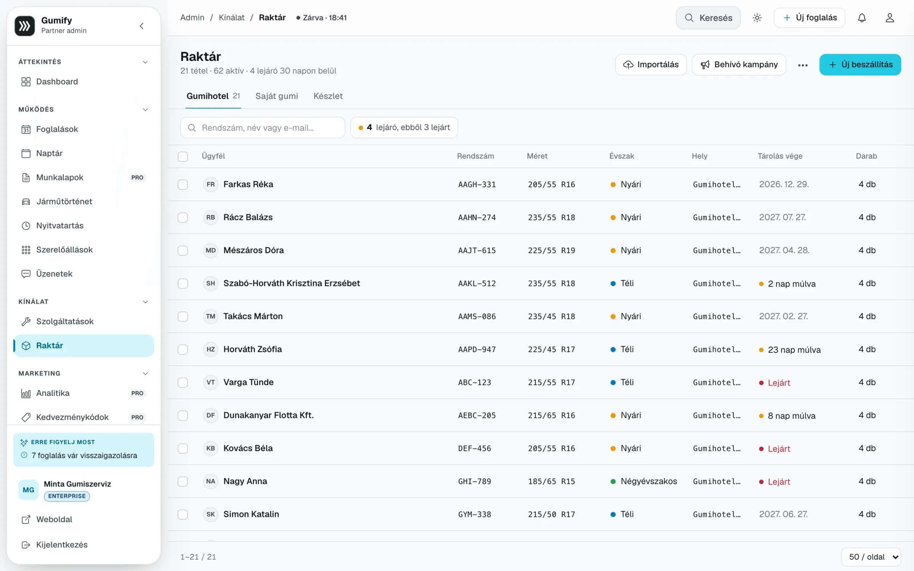Open the 50 / oldal page size dropdown

(871, 557)
